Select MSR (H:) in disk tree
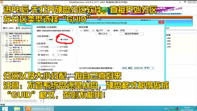 (17, 50)
